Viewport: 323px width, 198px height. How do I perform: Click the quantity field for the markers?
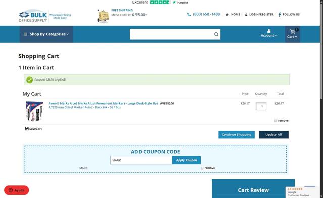[261, 106]
